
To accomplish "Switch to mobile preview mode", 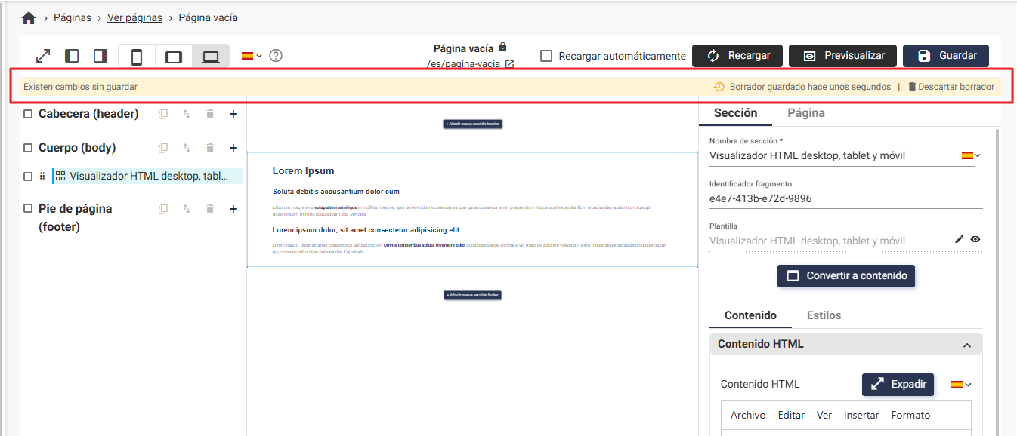I will (x=138, y=55).
